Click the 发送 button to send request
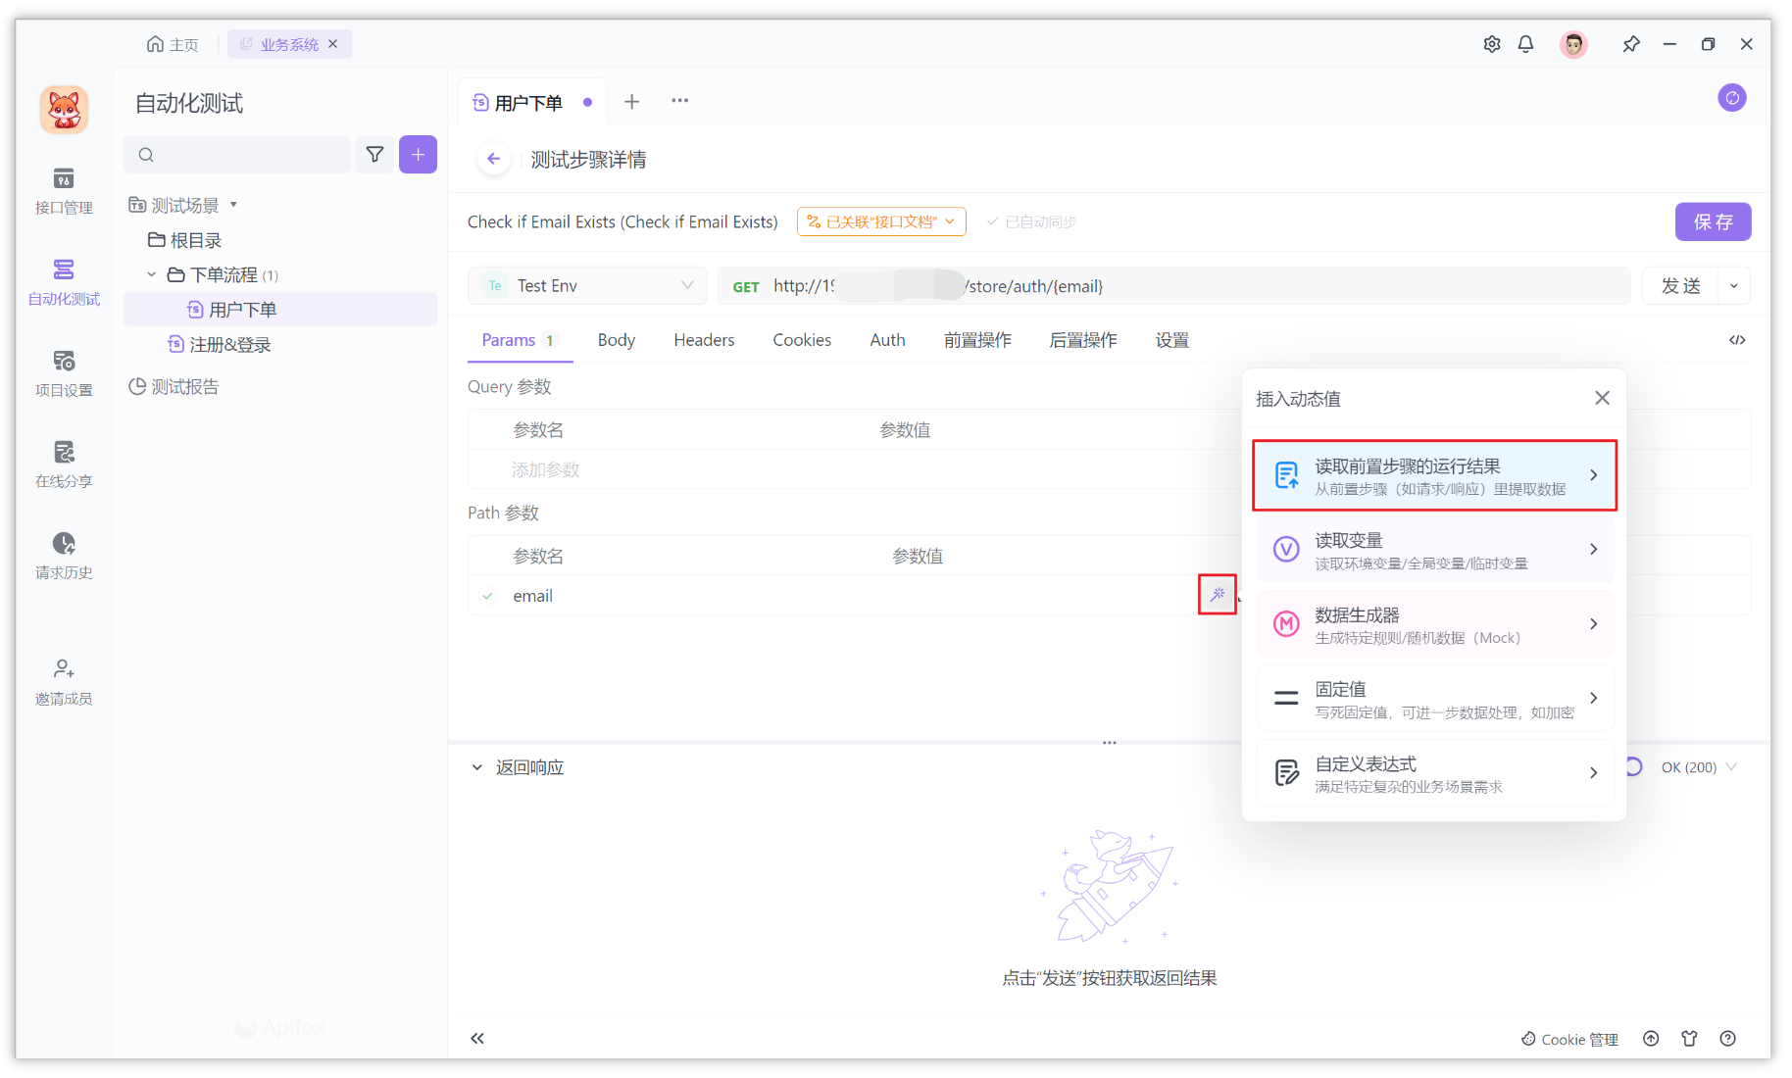1792x1078 pixels. point(1682,285)
